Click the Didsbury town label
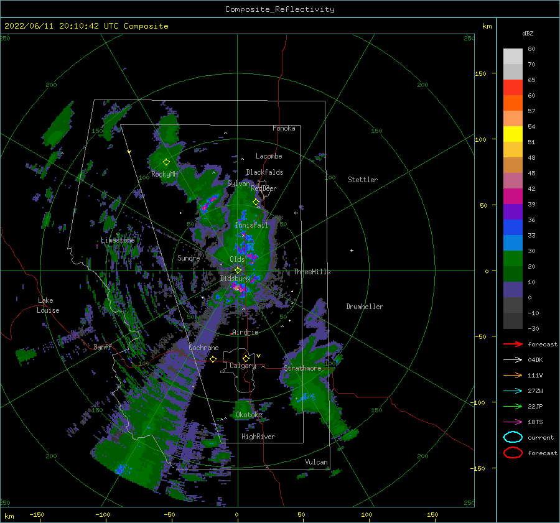The width and height of the screenshot is (560, 523). pos(235,279)
